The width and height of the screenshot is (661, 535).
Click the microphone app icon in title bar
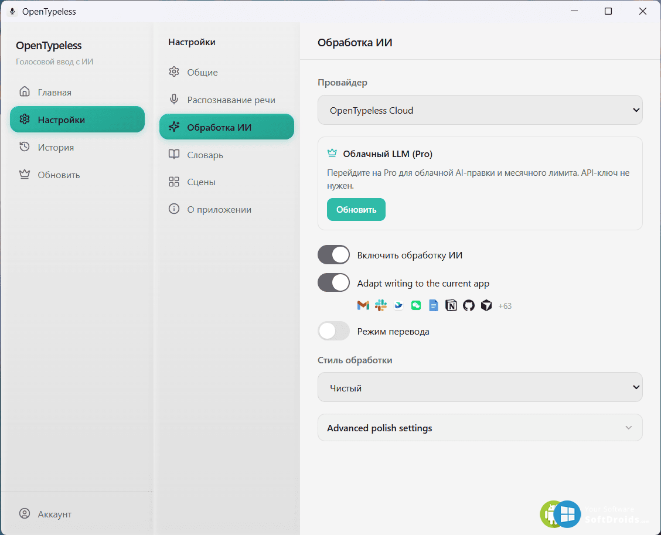[x=12, y=11]
